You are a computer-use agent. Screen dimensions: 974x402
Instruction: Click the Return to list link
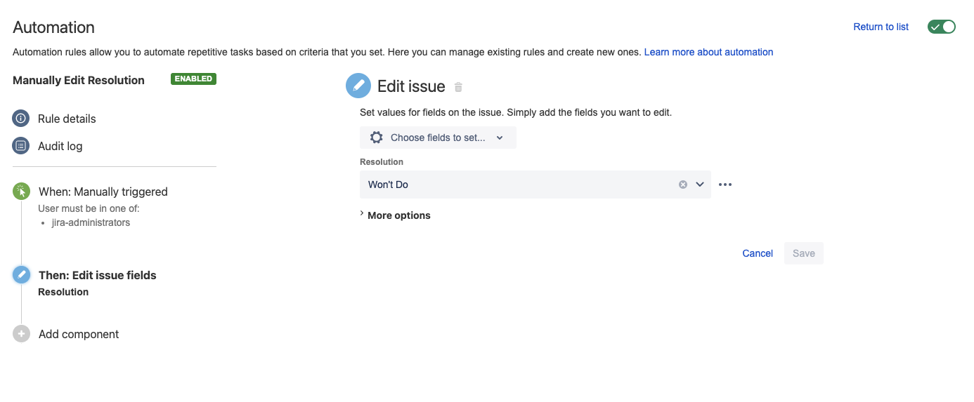point(881,27)
